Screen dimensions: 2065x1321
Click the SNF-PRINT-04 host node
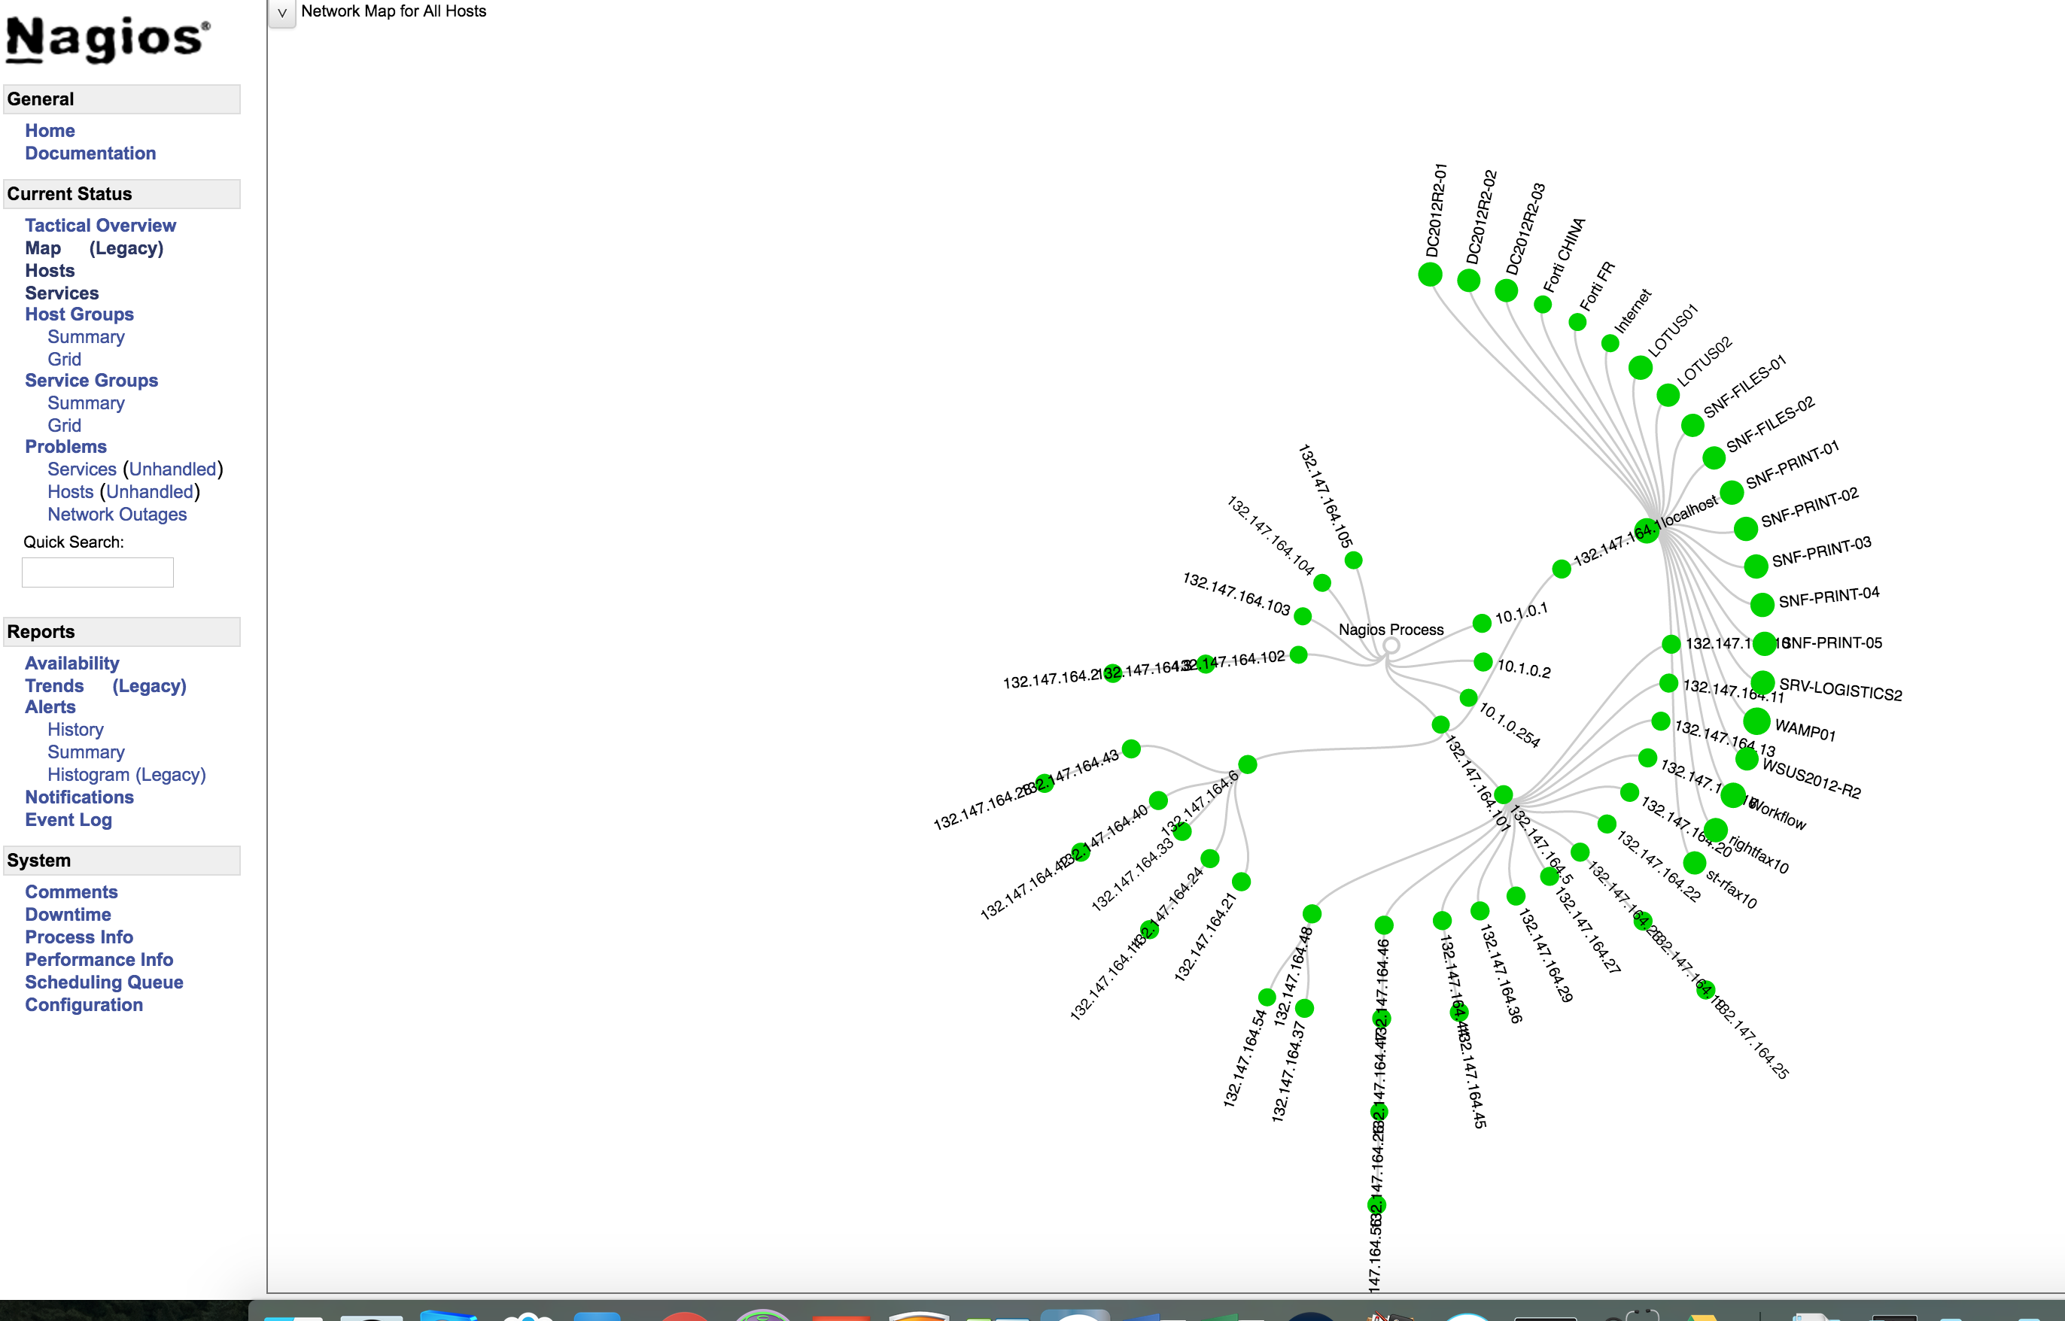click(x=1761, y=605)
